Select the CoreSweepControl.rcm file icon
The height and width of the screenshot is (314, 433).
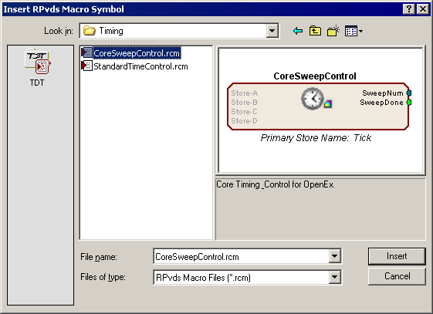86,52
